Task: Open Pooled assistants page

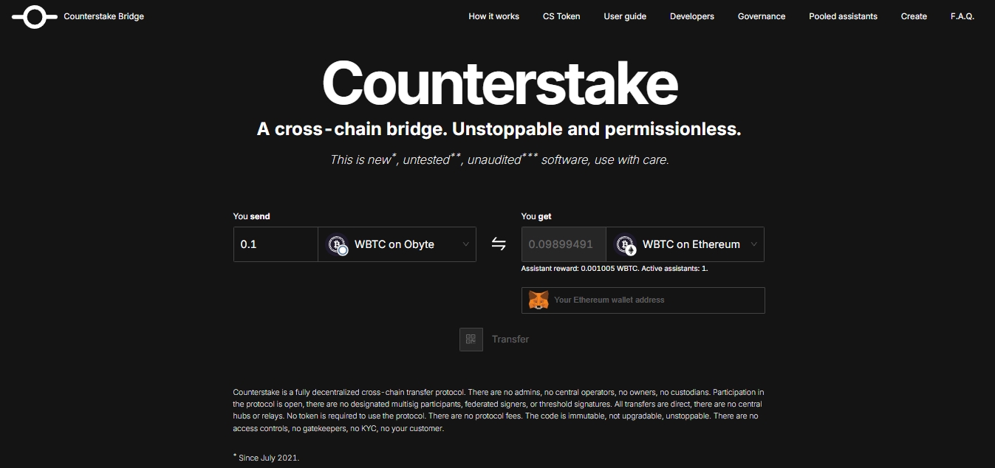Action: (x=843, y=16)
